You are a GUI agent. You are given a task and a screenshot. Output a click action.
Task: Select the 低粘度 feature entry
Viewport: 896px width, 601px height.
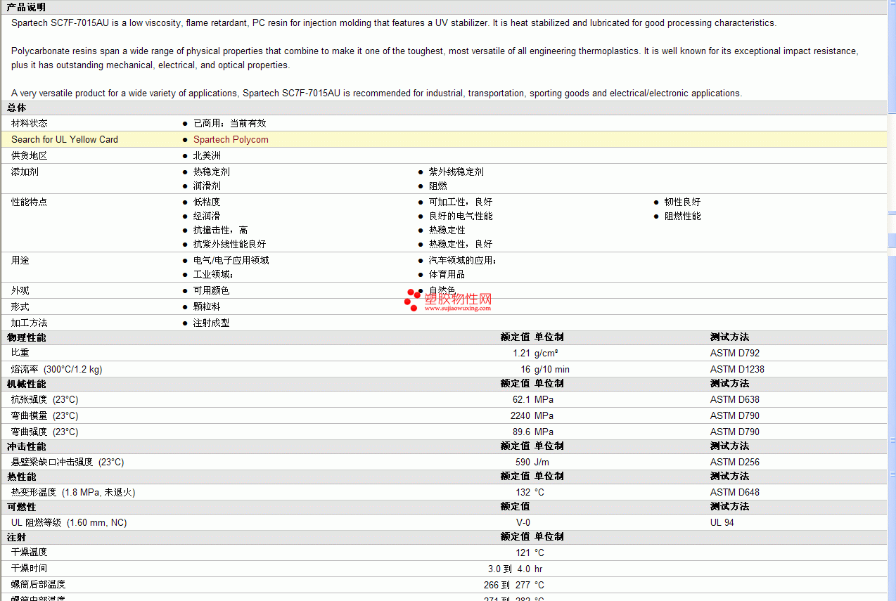click(207, 202)
